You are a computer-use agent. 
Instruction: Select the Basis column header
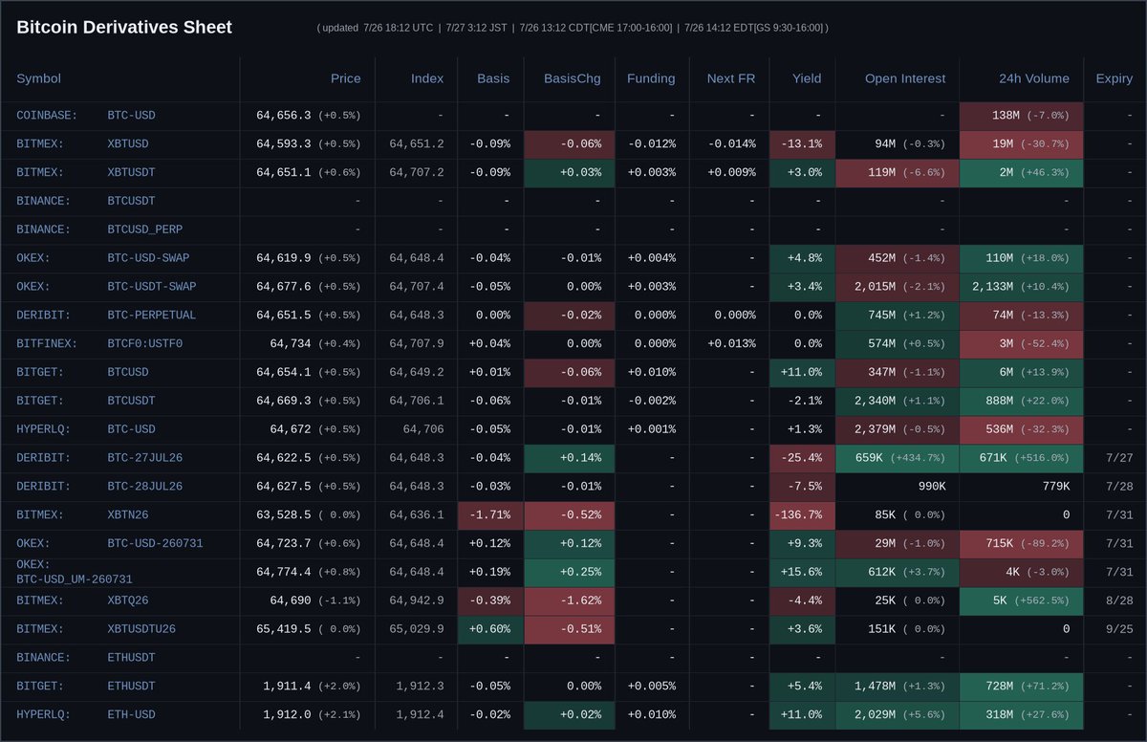(x=493, y=78)
